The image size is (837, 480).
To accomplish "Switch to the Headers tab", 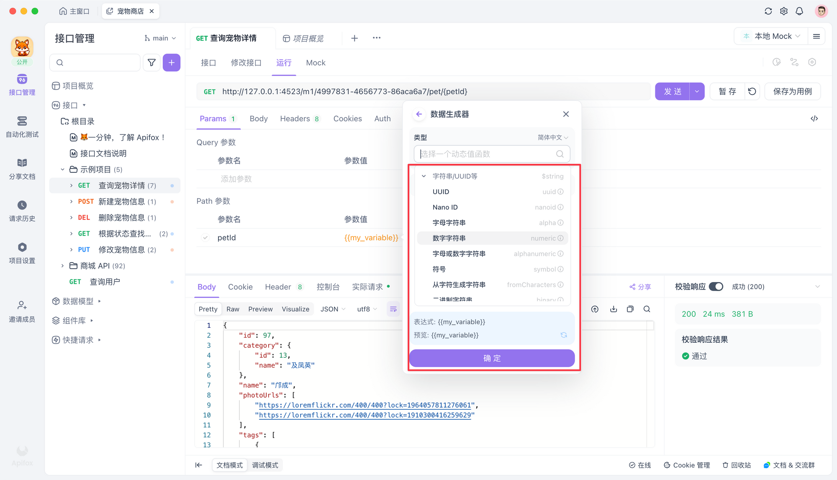I will point(296,118).
